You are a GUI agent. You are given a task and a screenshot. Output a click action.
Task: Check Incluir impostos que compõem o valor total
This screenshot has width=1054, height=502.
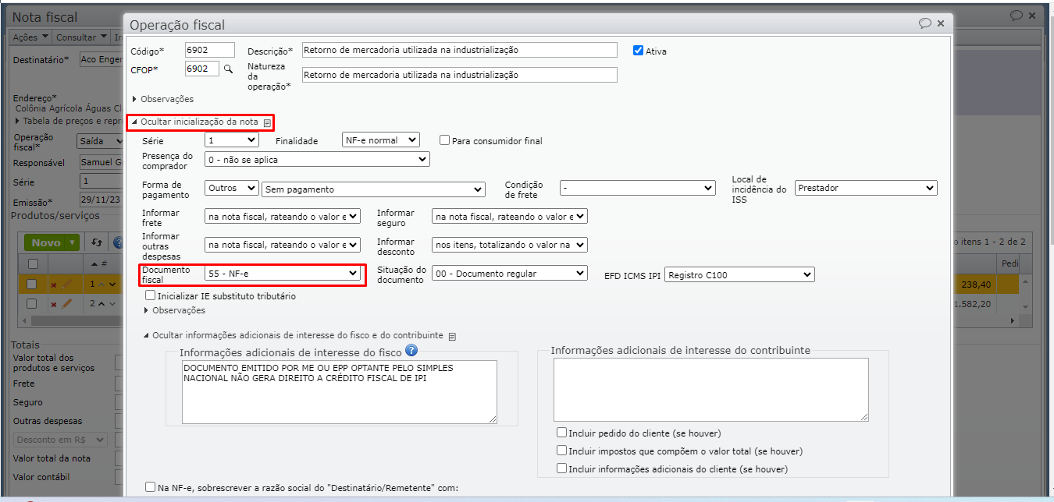561,451
